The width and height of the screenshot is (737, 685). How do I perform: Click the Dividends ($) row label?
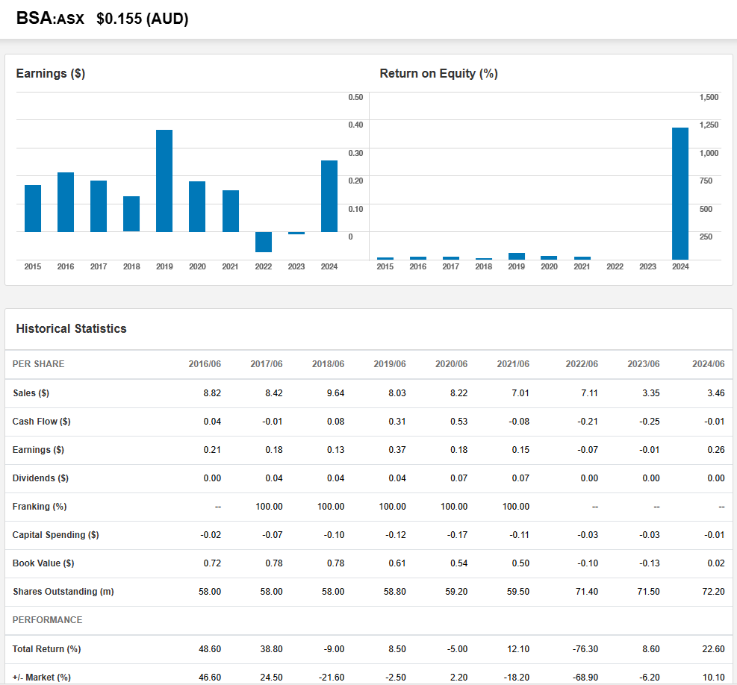coord(40,478)
